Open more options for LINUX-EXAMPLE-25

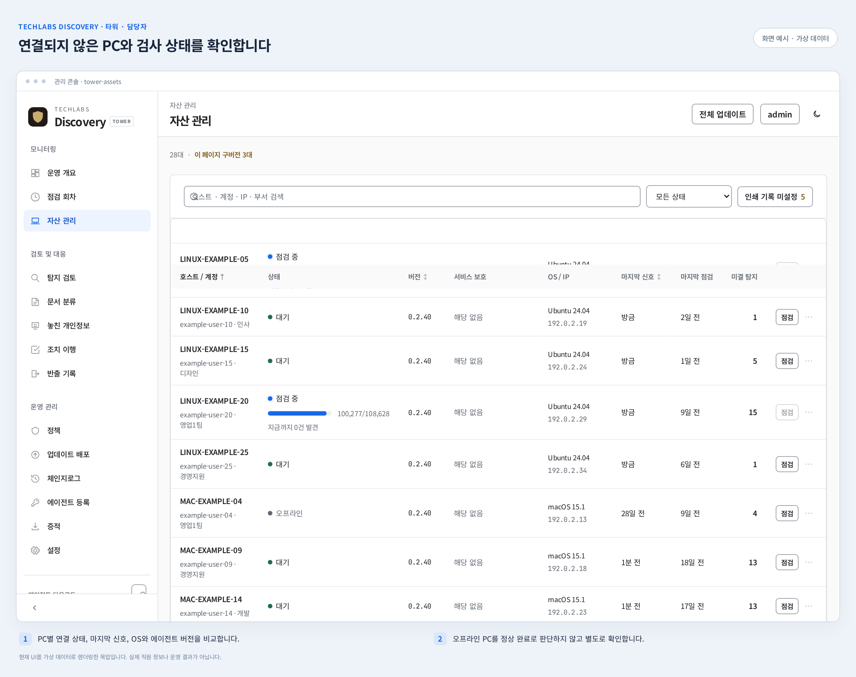pyautogui.click(x=809, y=464)
